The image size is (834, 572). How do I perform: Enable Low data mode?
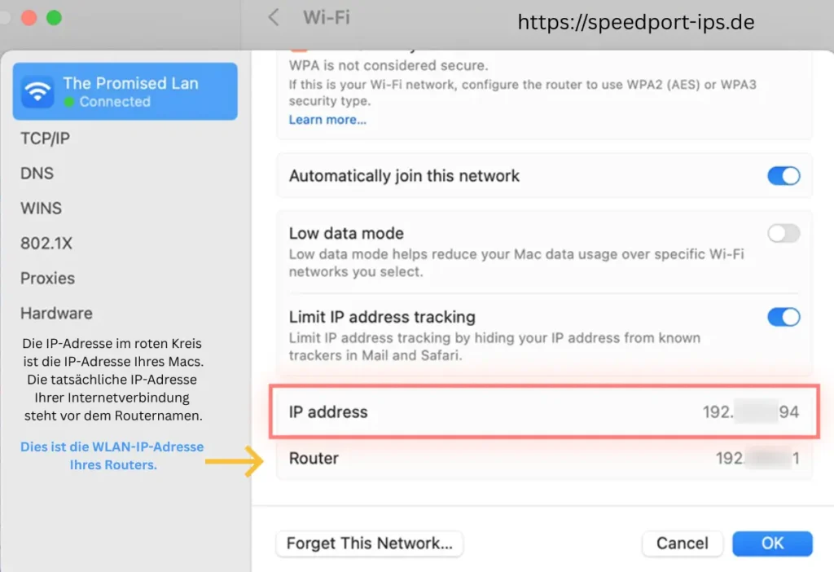pos(783,233)
